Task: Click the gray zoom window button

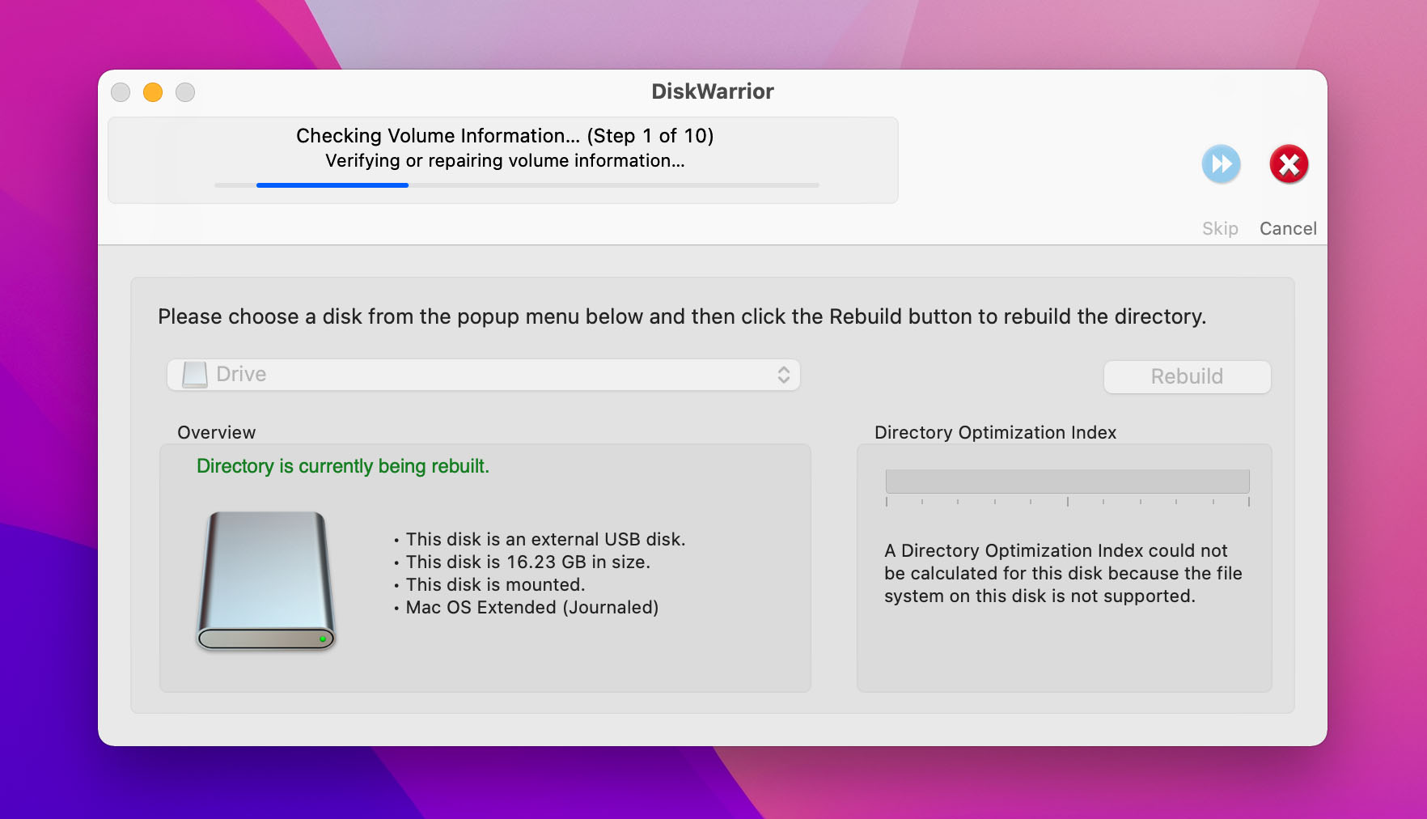Action: click(185, 92)
